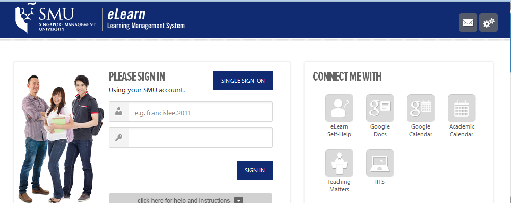Screen dimensions: 511x203
Task: Click the "CONNECT ME WITH" heading
Action: pos(347,77)
